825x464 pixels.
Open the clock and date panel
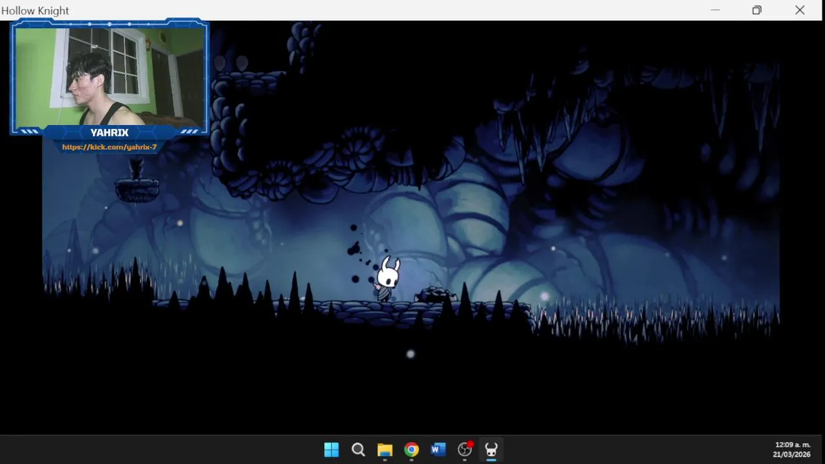792,449
